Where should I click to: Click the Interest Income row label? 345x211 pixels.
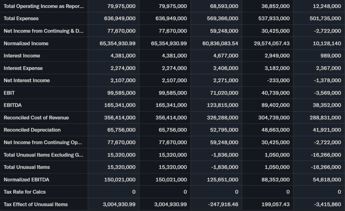pos(22,56)
